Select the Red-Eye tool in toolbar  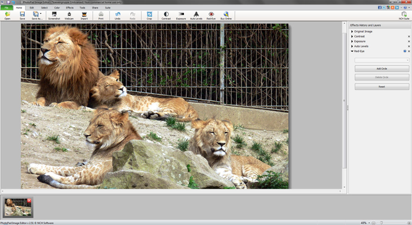click(211, 15)
